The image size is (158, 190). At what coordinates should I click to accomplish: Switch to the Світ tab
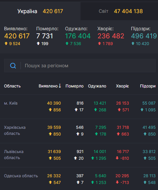tap(119, 11)
